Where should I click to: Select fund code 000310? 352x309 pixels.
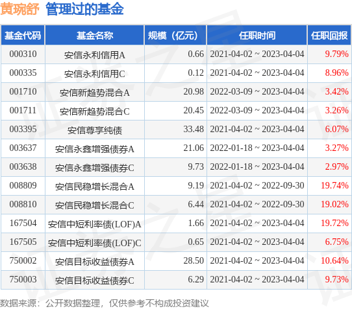click(23, 54)
